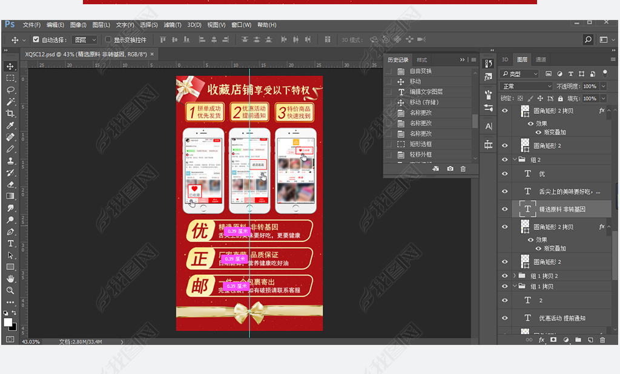
Task: Select the 优惠活动 提前通知 text layer
Action: point(562,318)
